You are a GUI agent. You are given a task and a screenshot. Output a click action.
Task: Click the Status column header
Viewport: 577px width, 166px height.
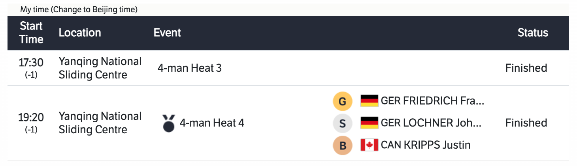coord(533,33)
